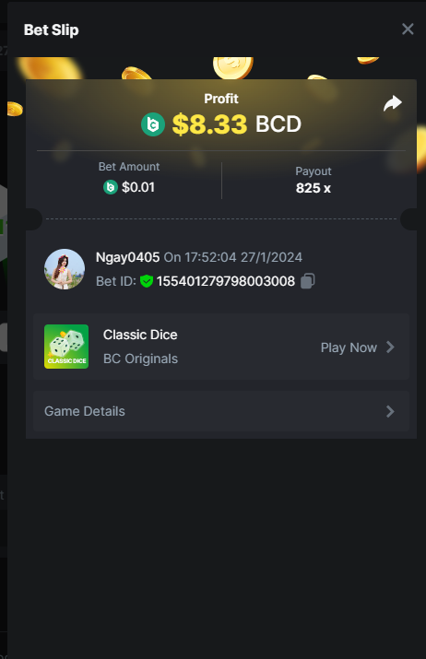Click the $0.01 bet amount value
The image size is (426, 659).
pos(138,187)
